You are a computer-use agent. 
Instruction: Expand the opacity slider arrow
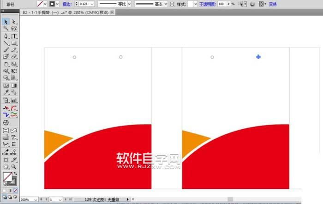(228, 4)
